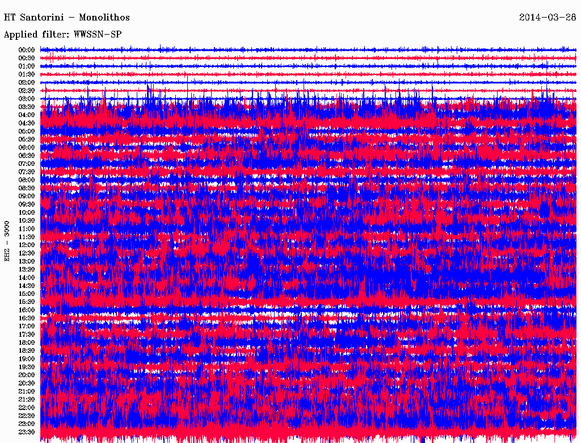Click the 'Applied filter: WWSSN-SP' label

click(x=62, y=35)
